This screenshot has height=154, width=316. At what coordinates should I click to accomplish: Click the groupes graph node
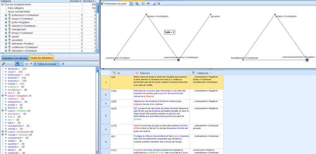(211, 15)
